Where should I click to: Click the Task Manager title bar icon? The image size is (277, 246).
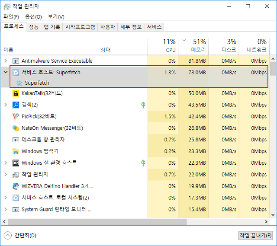(x=7, y=6)
